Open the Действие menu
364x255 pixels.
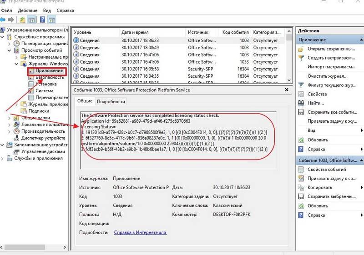click(27, 10)
